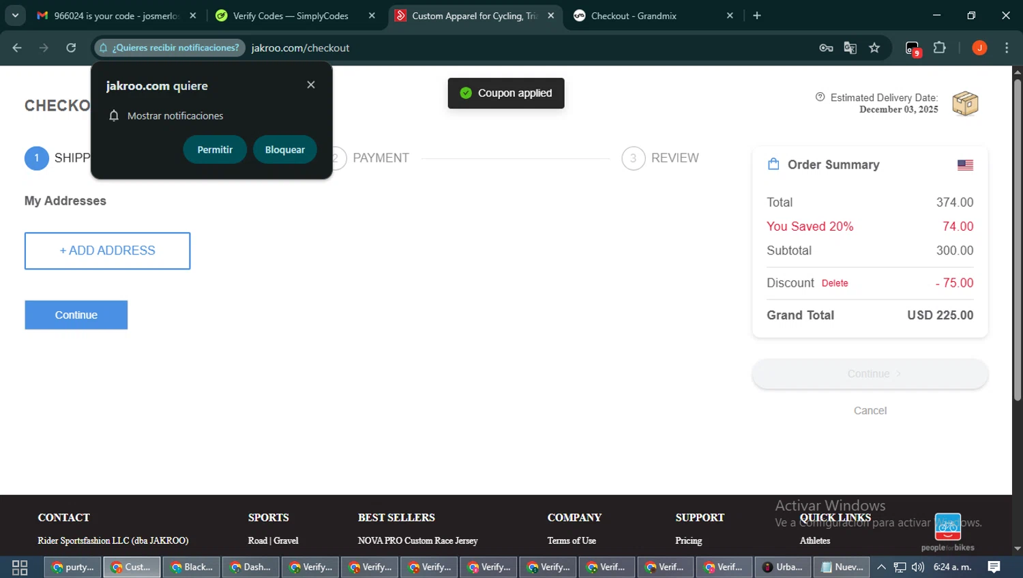This screenshot has height=578, width=1023.
Task: Open the Pricing support link
Action: (x=688, y=540)
